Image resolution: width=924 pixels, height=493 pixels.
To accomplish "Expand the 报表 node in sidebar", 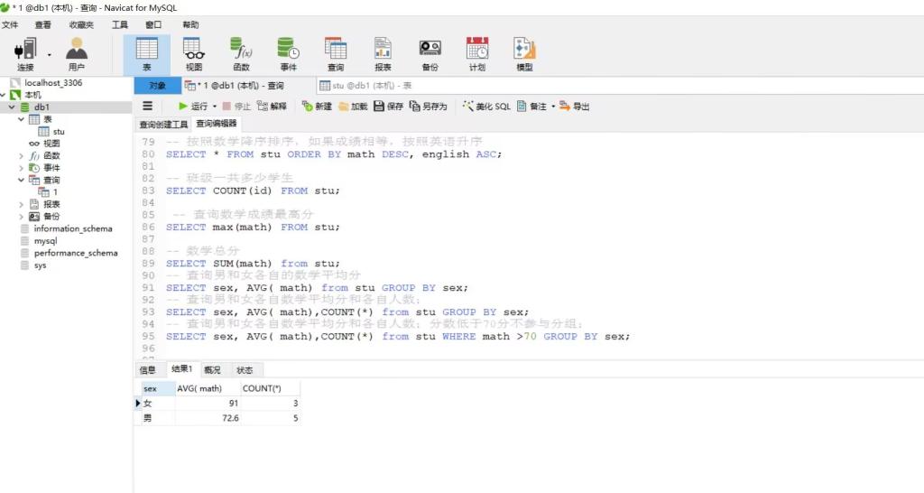I will pyautogui.click(x=22, y=205).
